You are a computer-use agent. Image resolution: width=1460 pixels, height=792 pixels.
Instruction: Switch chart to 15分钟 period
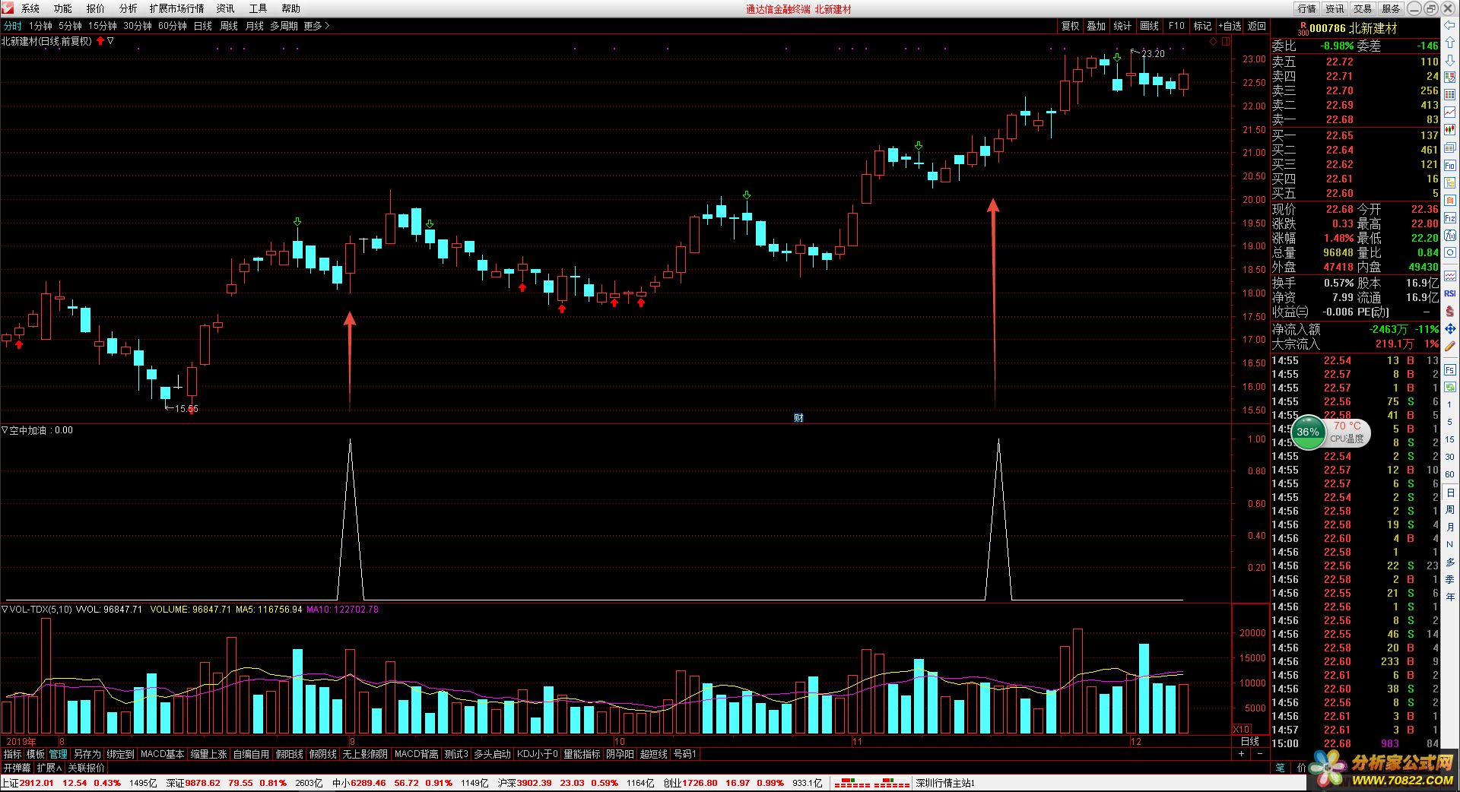click(103, 26)
